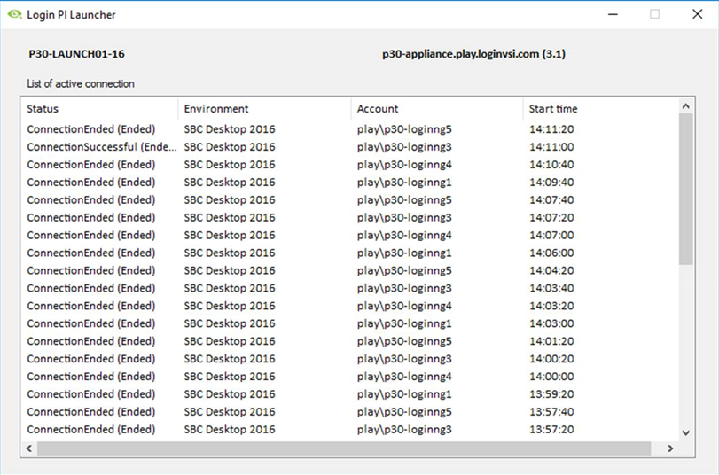Image resolution: width=719 pixels, height=475 pixels.
Task: Click the horizontal scrollbar thumb
Action: (x=344, y=448)
